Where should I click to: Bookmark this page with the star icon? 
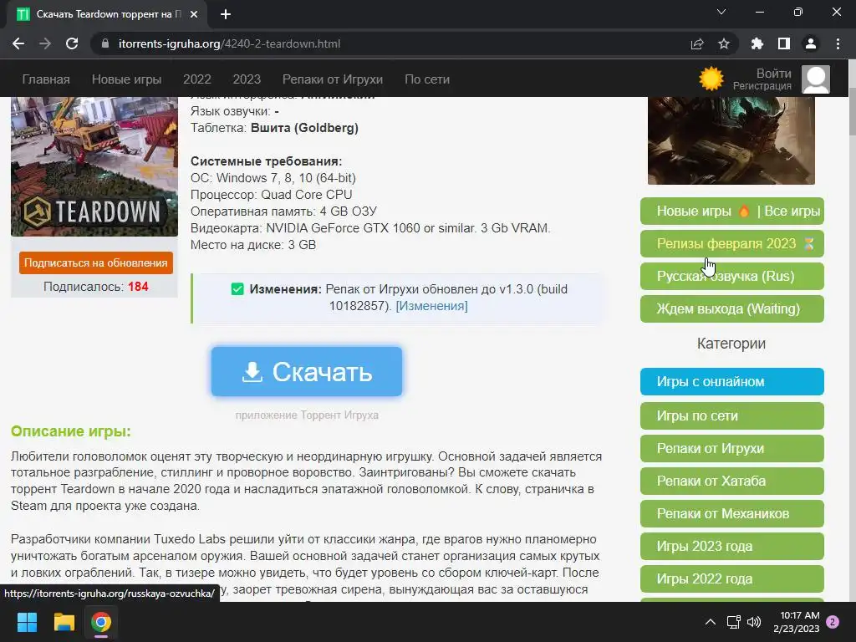[724, 43]
